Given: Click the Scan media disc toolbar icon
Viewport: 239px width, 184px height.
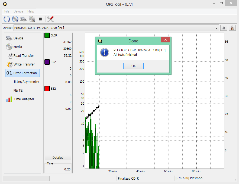Looking at the screenshot, I should click(x=15, y=19).
